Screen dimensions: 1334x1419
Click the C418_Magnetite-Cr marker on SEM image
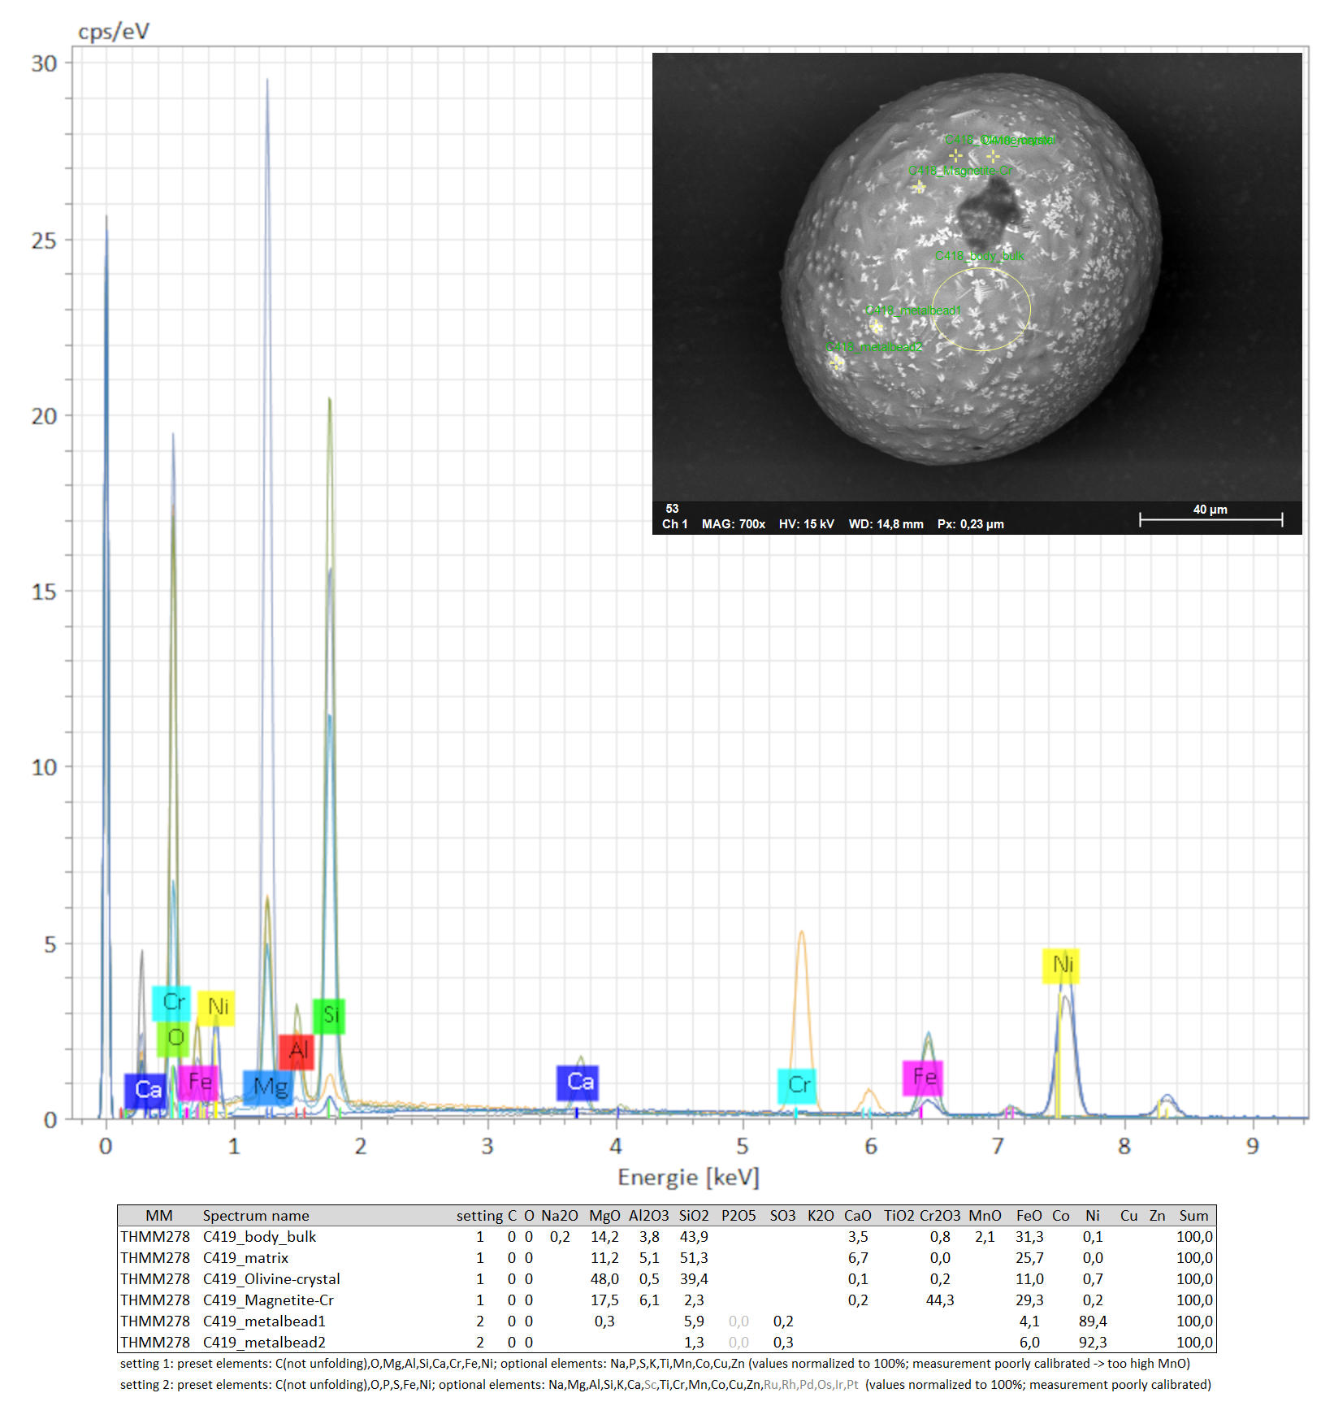(918, 187)
